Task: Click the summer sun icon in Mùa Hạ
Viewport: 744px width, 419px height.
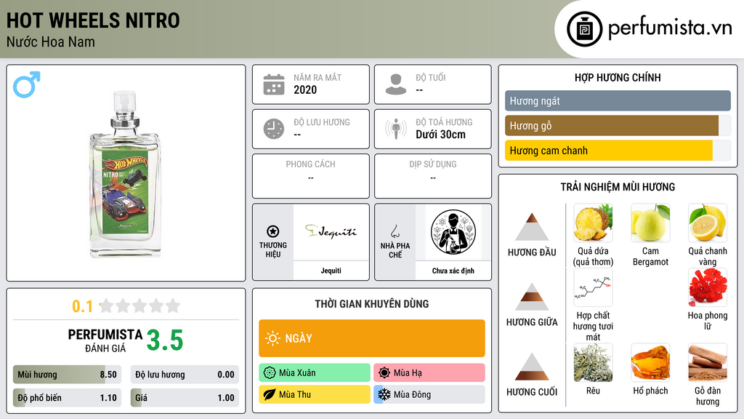Action: click(384, 372)
